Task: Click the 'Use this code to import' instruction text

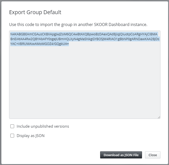Action: pyautogui.click(x=78, y=24)
